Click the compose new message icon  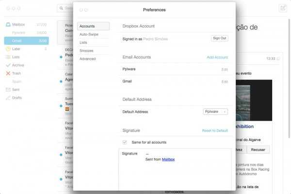click(x=283, y=8)
